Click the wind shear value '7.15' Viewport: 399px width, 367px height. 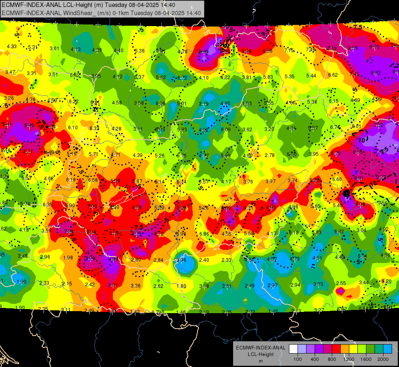(289, 51)
